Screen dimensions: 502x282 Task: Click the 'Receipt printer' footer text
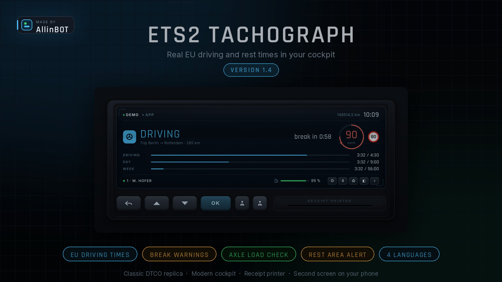tap(264, 274)
